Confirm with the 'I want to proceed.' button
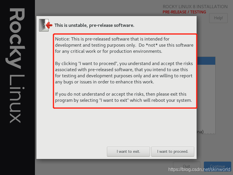Screen dimensions: 233x175 point(173,152)
